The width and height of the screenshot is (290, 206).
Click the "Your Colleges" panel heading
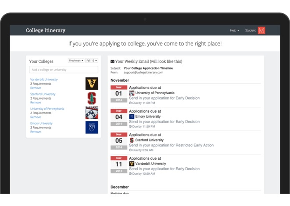pyautogui.click(x=41, y=61)
